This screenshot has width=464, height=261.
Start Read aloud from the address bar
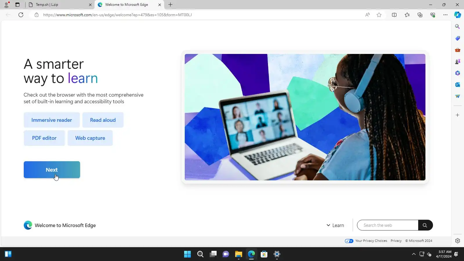pos(367,15)
